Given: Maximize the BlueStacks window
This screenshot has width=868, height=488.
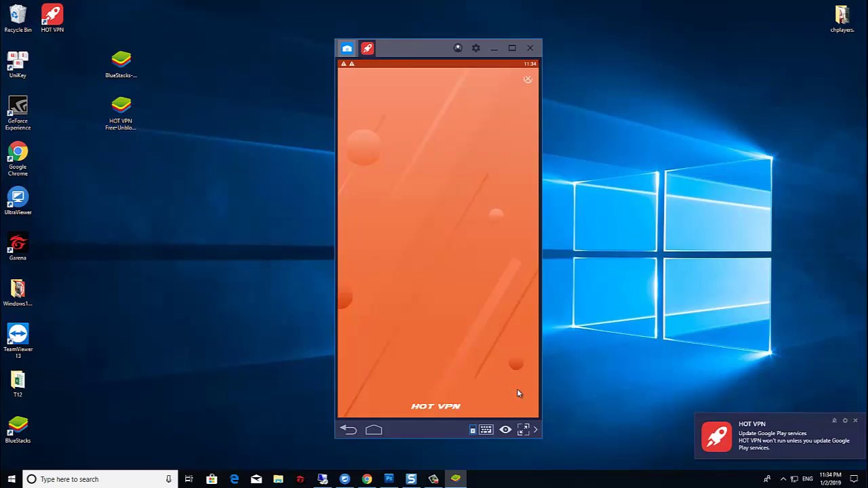Looking at the screenshot, I should 512,48.
